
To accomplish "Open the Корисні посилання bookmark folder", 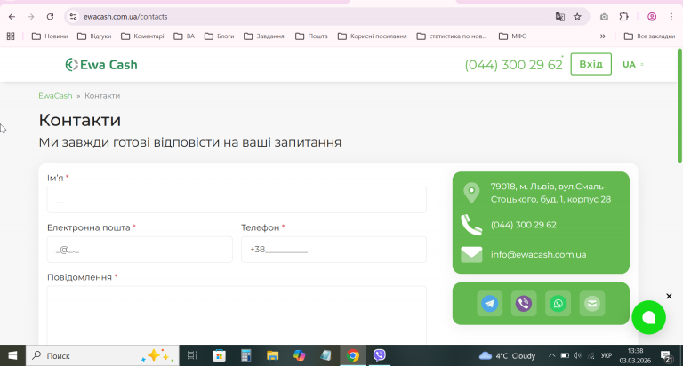I will point(372,36).
